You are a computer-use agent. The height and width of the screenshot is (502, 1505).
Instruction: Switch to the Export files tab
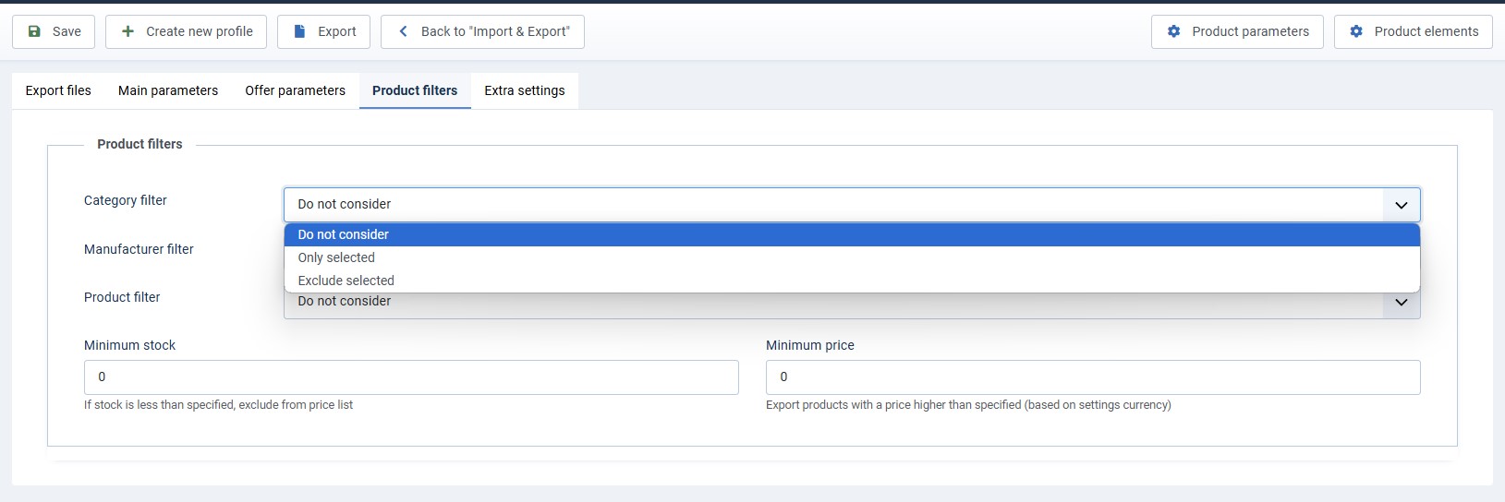pyautogui.click(x=58, y=90)
